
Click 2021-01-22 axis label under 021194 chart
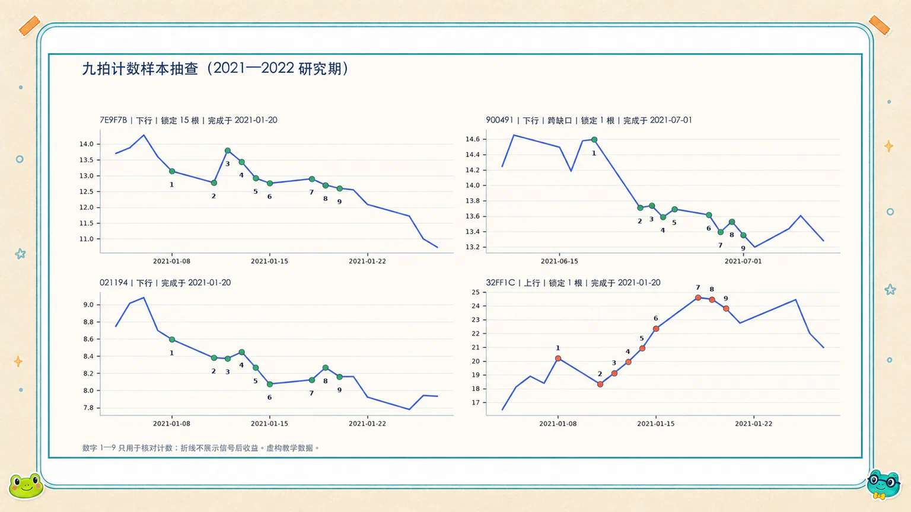368,424
